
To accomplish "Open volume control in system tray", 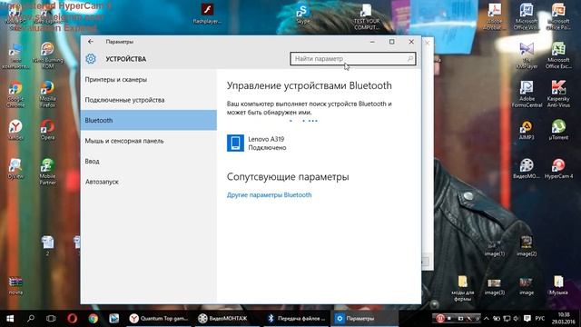I will pyautogui.click(x=517, y=319).
